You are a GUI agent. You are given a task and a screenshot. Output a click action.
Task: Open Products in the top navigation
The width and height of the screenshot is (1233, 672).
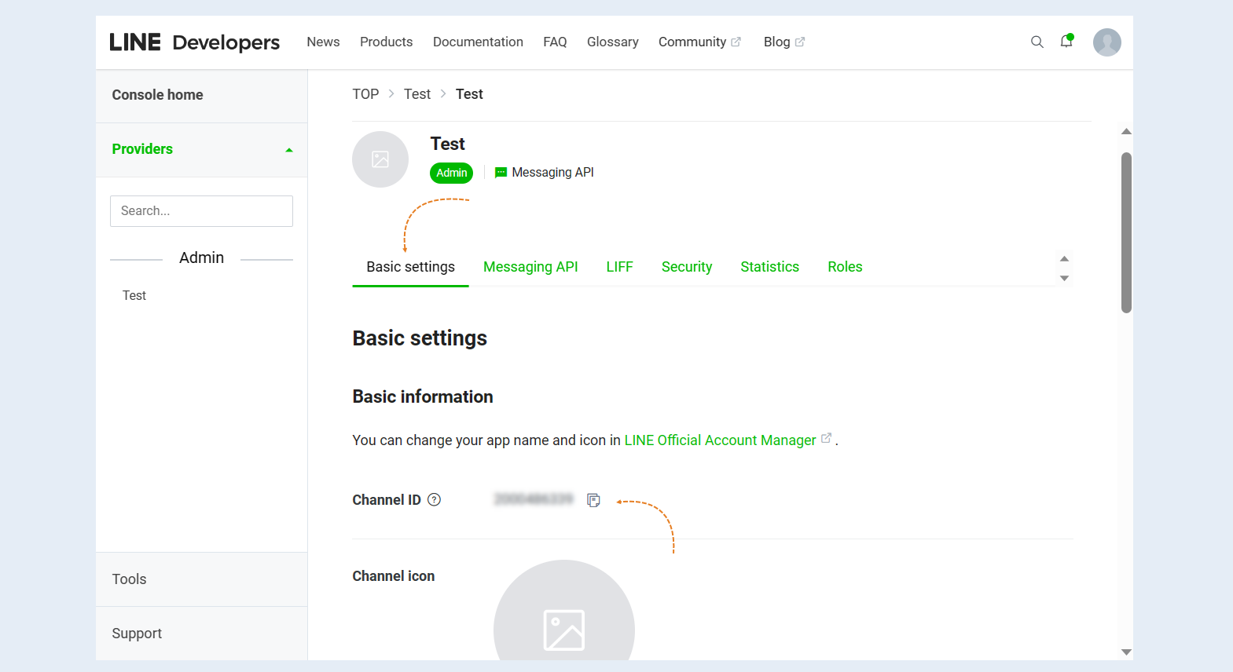coord(386,42)
